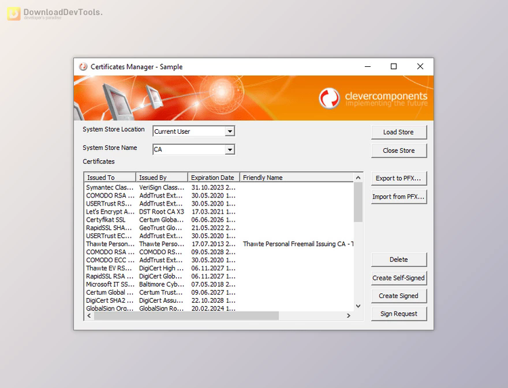Select the DigiCert SHA2 certificate row

point(219,301)
